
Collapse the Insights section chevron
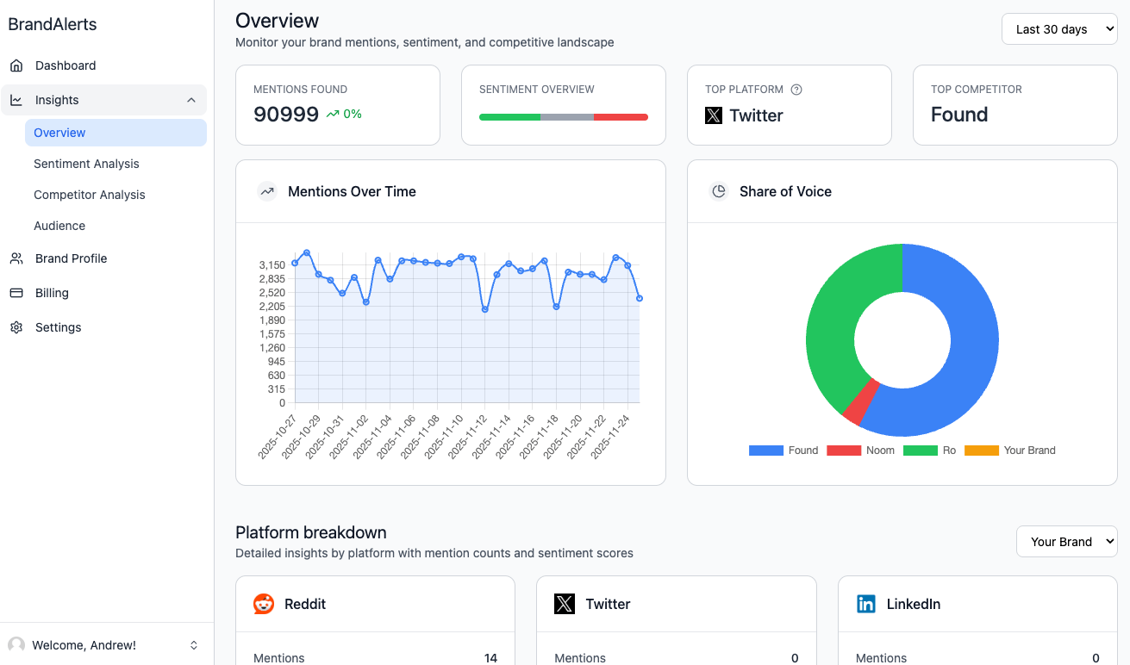pyautogui.click(x=191, y=100)
